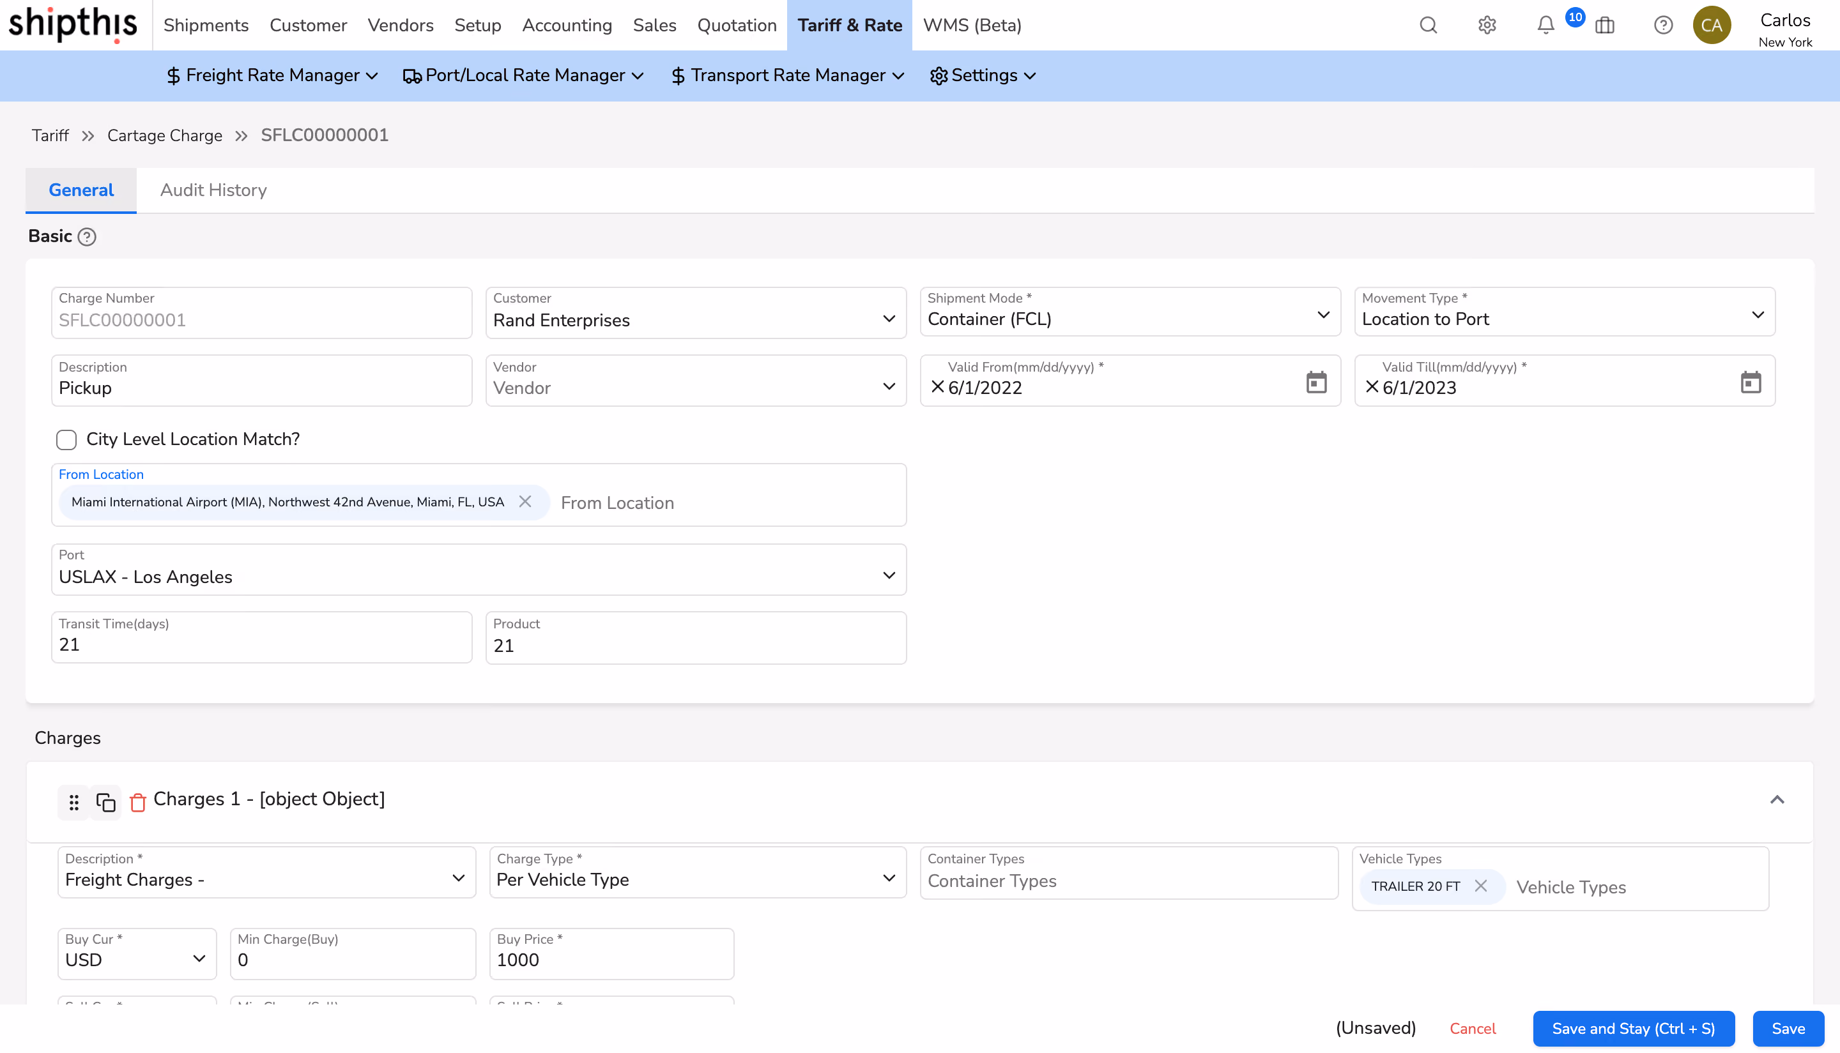Clear the Valid From date

[x=937, y=387]
